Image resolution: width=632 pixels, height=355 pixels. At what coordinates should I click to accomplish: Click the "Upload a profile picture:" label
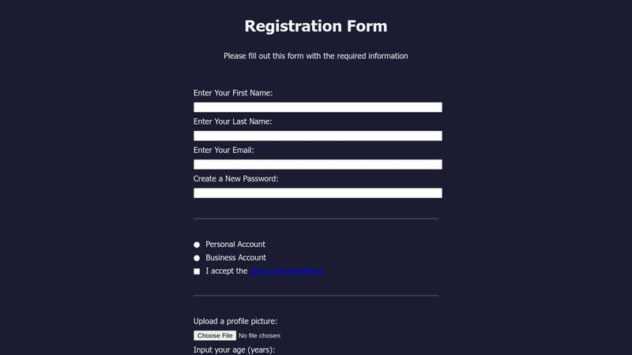pos(235,321)
